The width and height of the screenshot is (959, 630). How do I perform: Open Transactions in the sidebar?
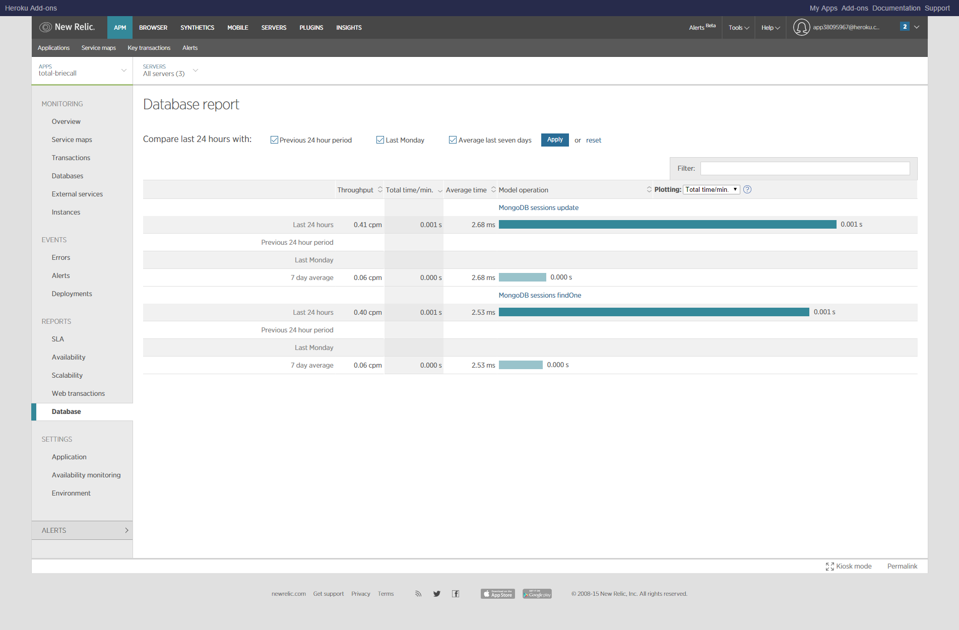(x=71, y=158)
